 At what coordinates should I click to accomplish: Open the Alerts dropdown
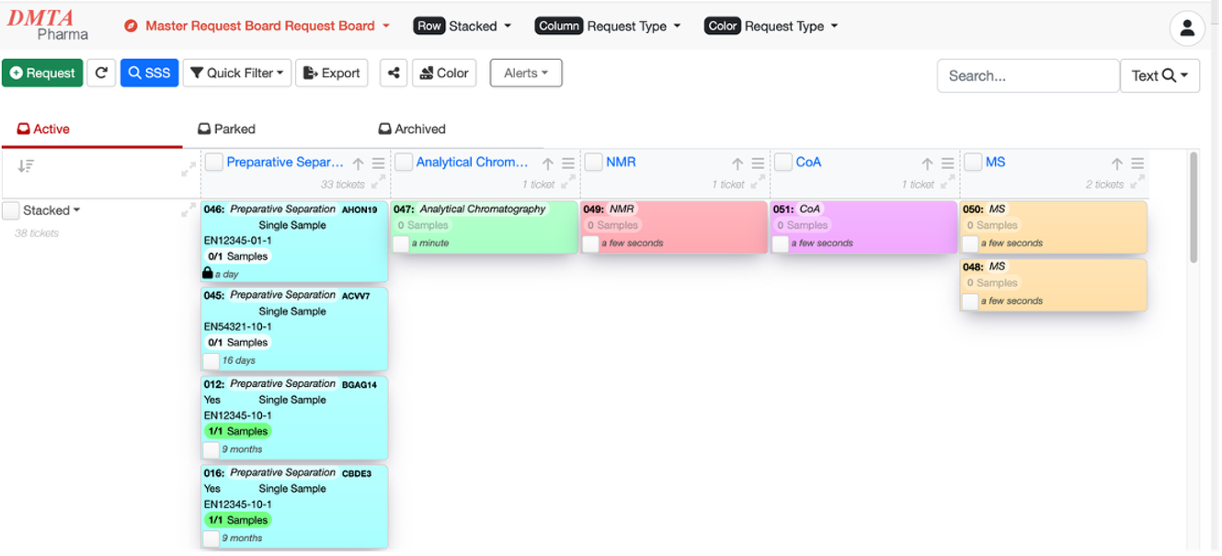click(526, 73)
